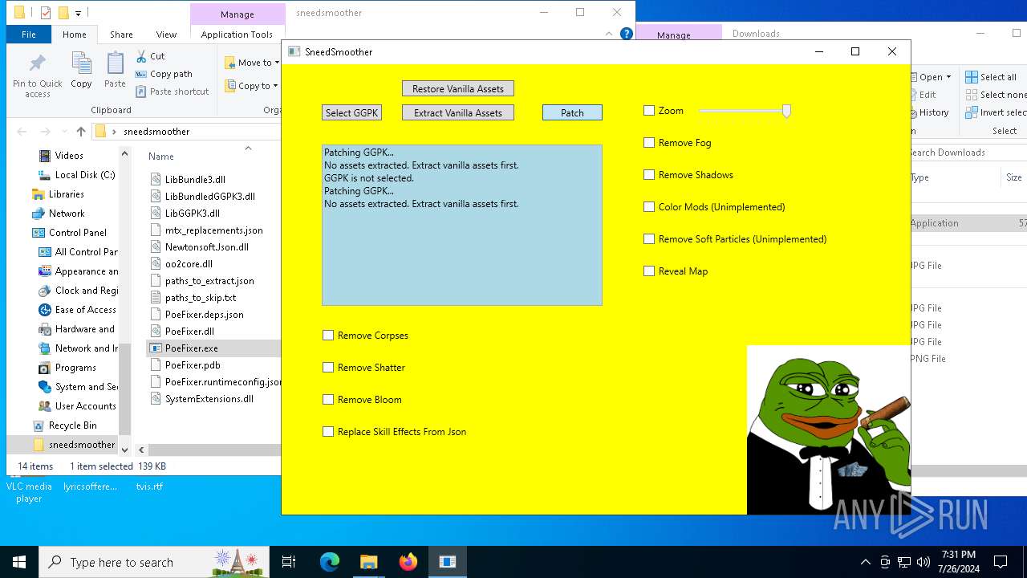Open the File menu in Explorer
The image size is (1027, 578).
[28, 35]
